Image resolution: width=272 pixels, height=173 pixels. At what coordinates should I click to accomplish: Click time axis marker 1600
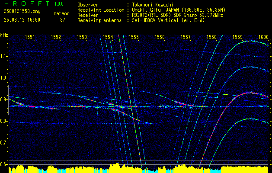tap(263, 37)
